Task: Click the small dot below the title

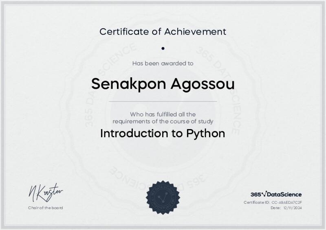Action: pyautogui.click(x=163, y=48)
